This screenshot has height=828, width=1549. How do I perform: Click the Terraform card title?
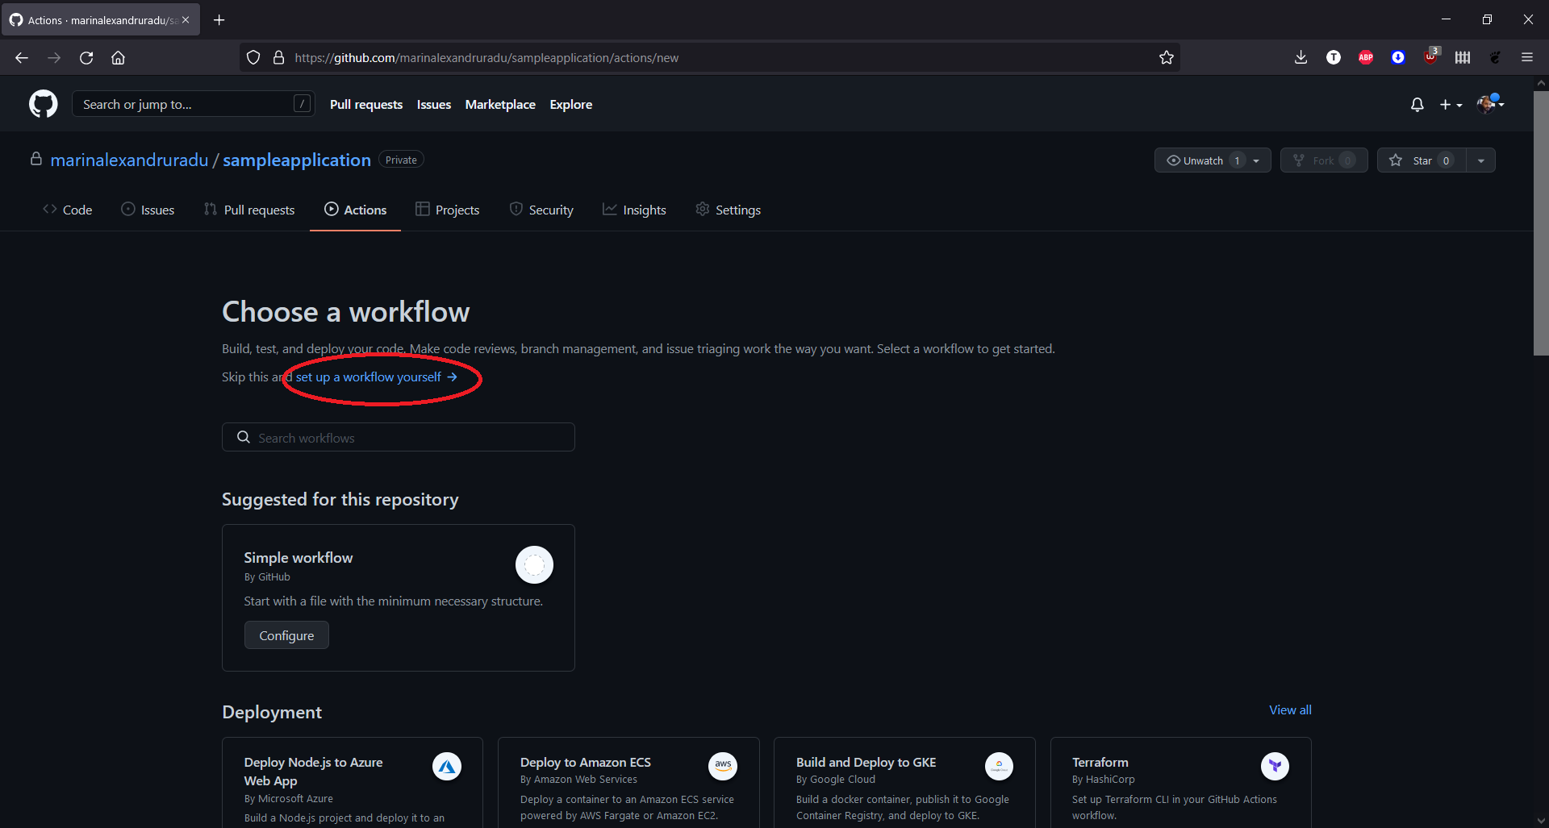coord(1100,762)
